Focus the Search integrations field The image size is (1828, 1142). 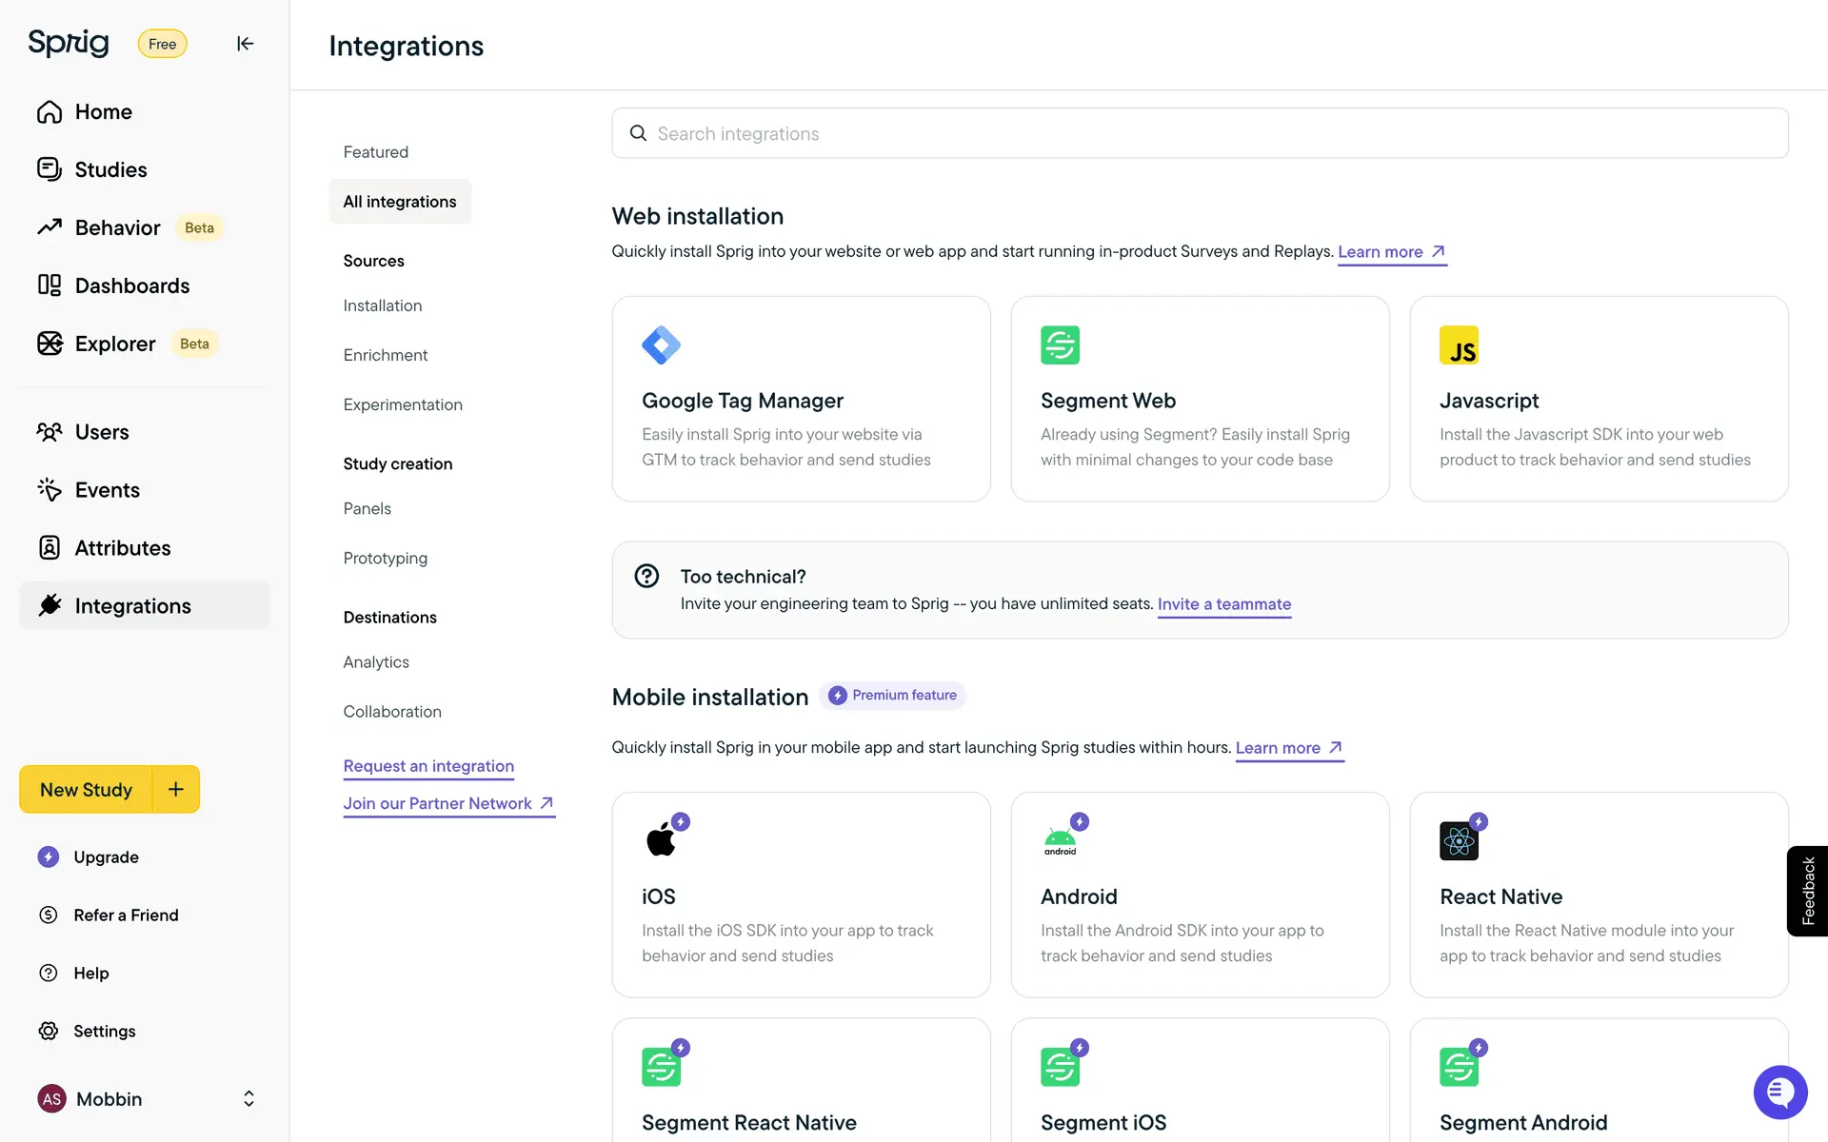[1200, 134]
